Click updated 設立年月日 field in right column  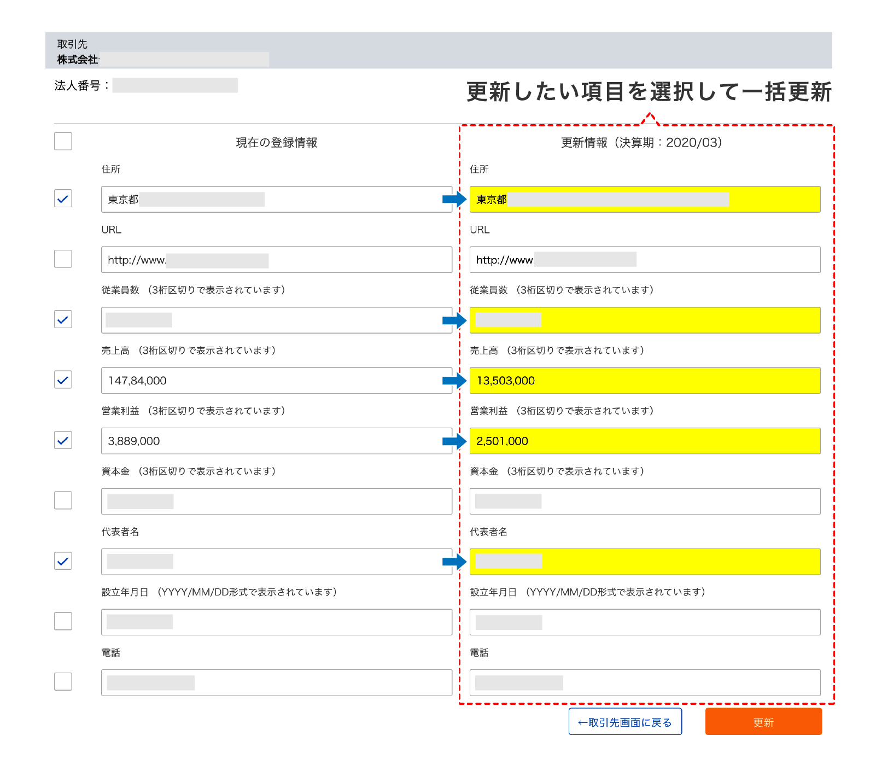tap(645, 622)
